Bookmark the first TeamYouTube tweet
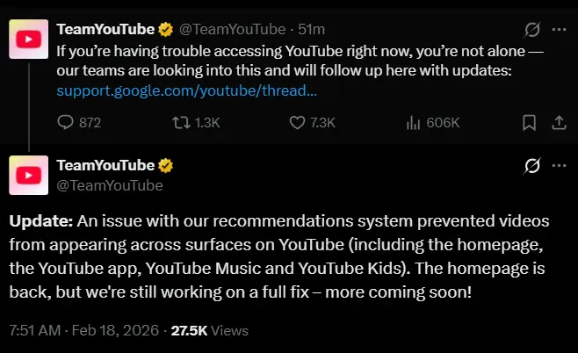Screen dimensions: 578x353 coord(529,123)
